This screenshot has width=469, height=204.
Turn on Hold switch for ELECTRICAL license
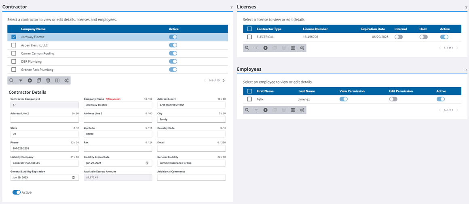424,37
